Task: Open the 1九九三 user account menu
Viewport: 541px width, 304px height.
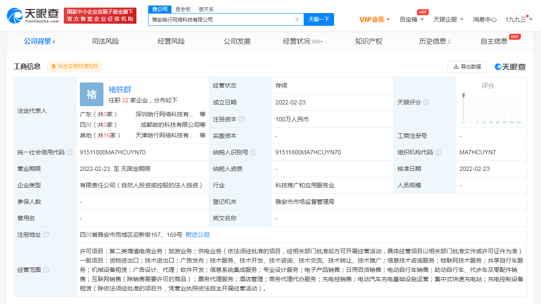Action: click(518, 19)
